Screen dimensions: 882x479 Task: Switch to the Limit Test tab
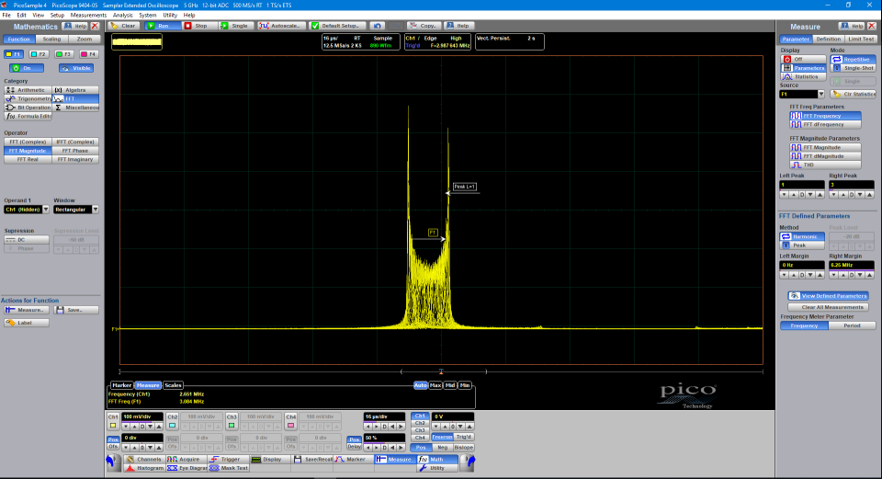[x=861, y=40]
